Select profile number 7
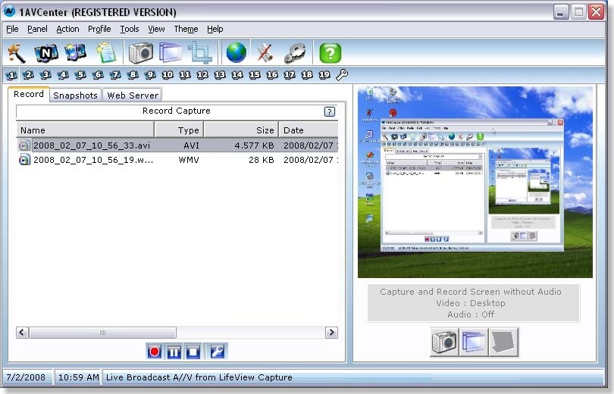Screen dimensions: 614x394 [115, 75]
